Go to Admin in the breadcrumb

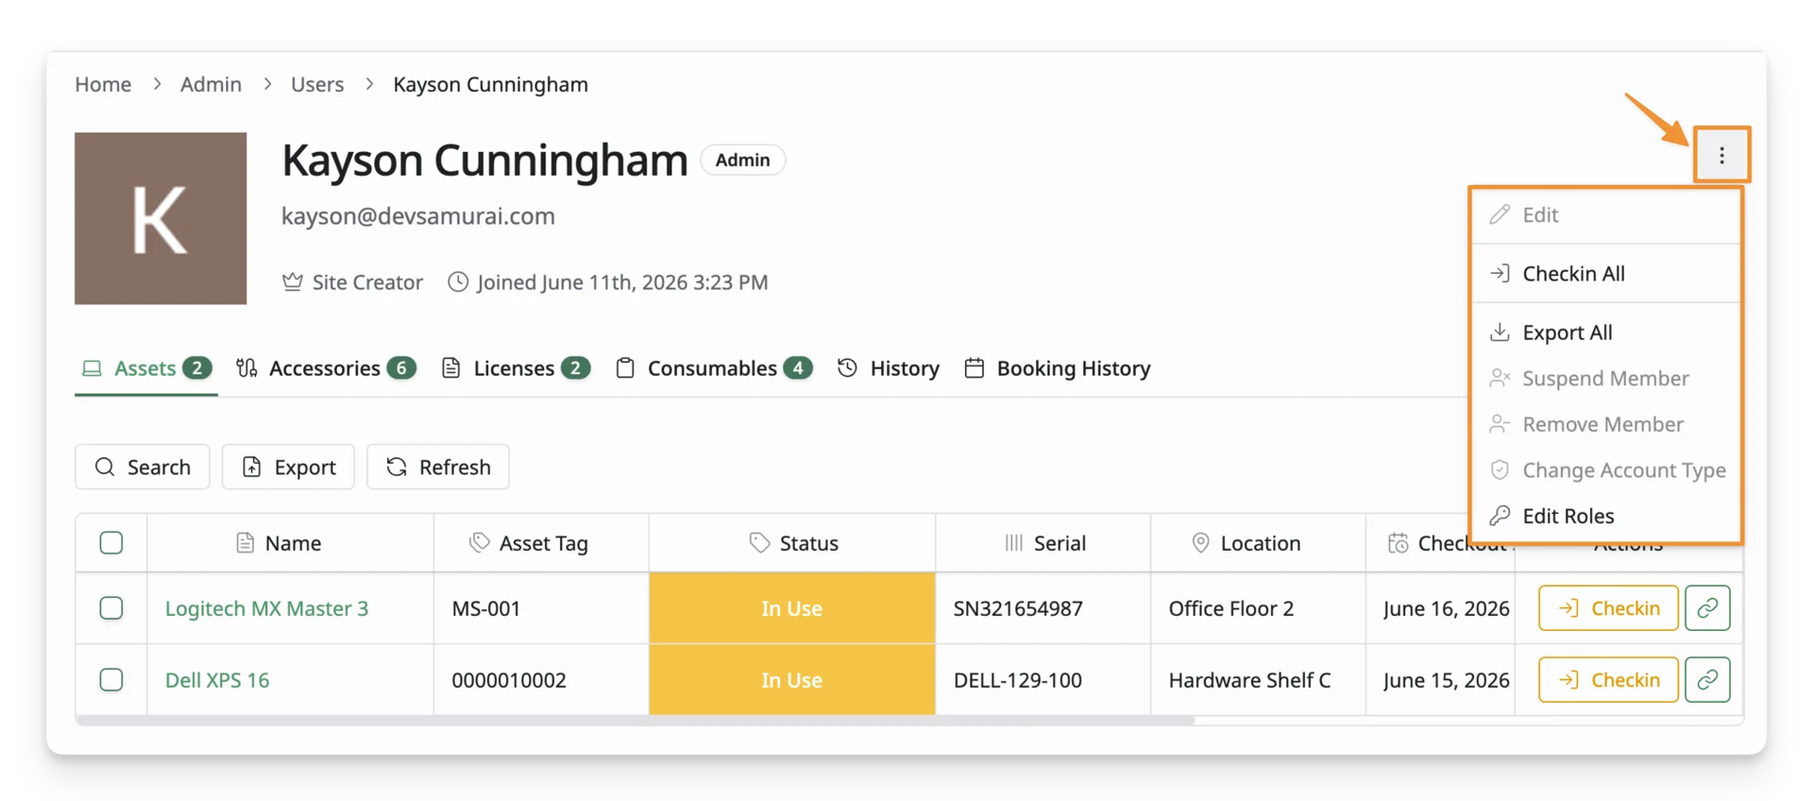click(x=211, y=84)
